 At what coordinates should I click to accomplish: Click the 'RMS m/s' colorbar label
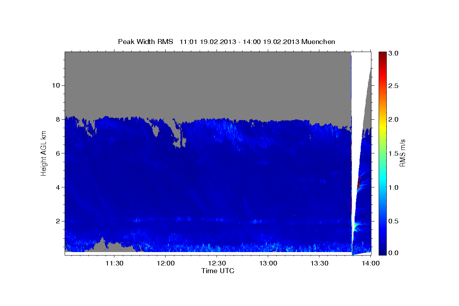tap(403, 152)
